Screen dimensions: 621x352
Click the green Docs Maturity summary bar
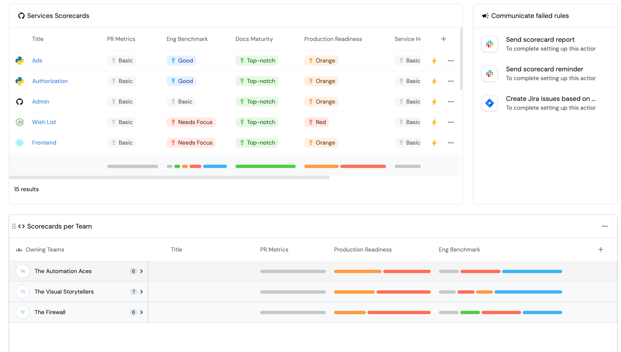point(265,166)
